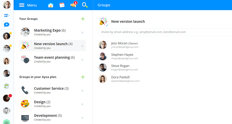Click Dora Paskell's member avatar in list
The image size is (232, 124).
point(103,78)
